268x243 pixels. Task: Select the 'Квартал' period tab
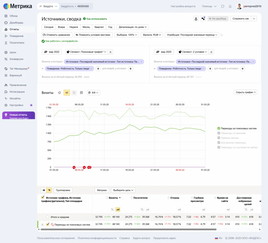pyautogui.click(x=99, y=27)
